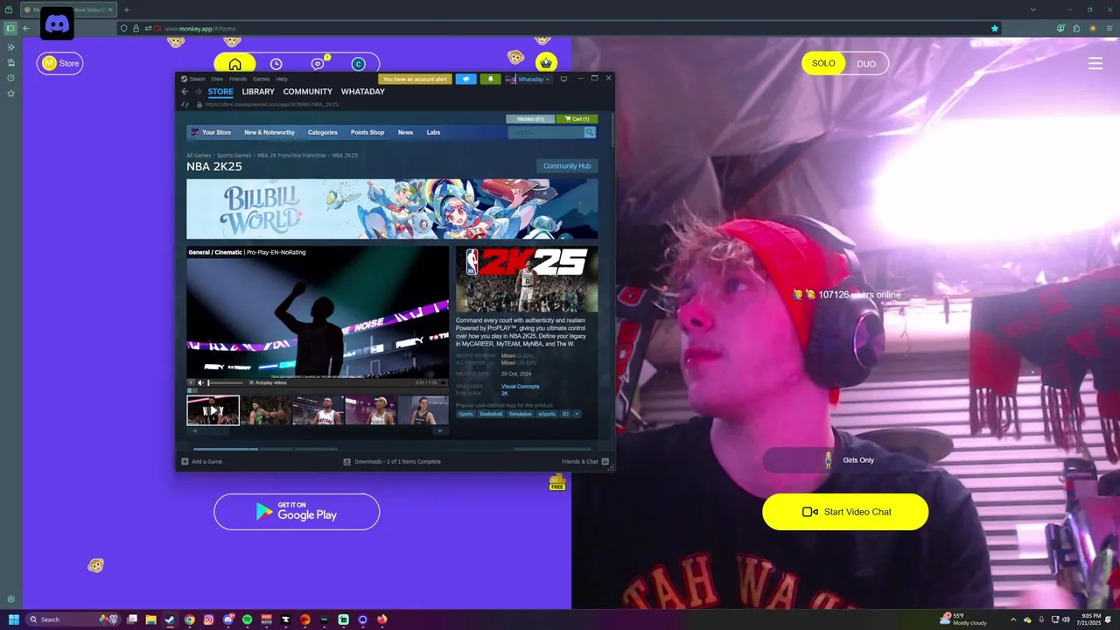1120x630 pixels.
Task: Open Windows Start button
Action: 14,619
